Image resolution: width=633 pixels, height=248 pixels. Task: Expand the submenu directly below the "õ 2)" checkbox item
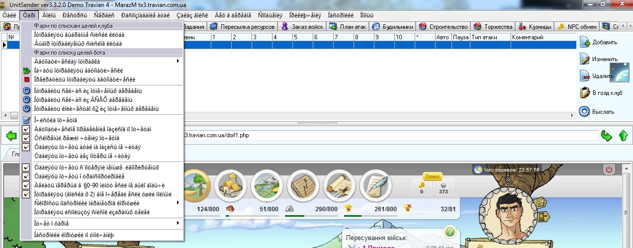[99, 203]
